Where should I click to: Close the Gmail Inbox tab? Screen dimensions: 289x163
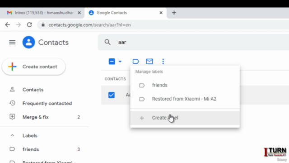[79, 13]
